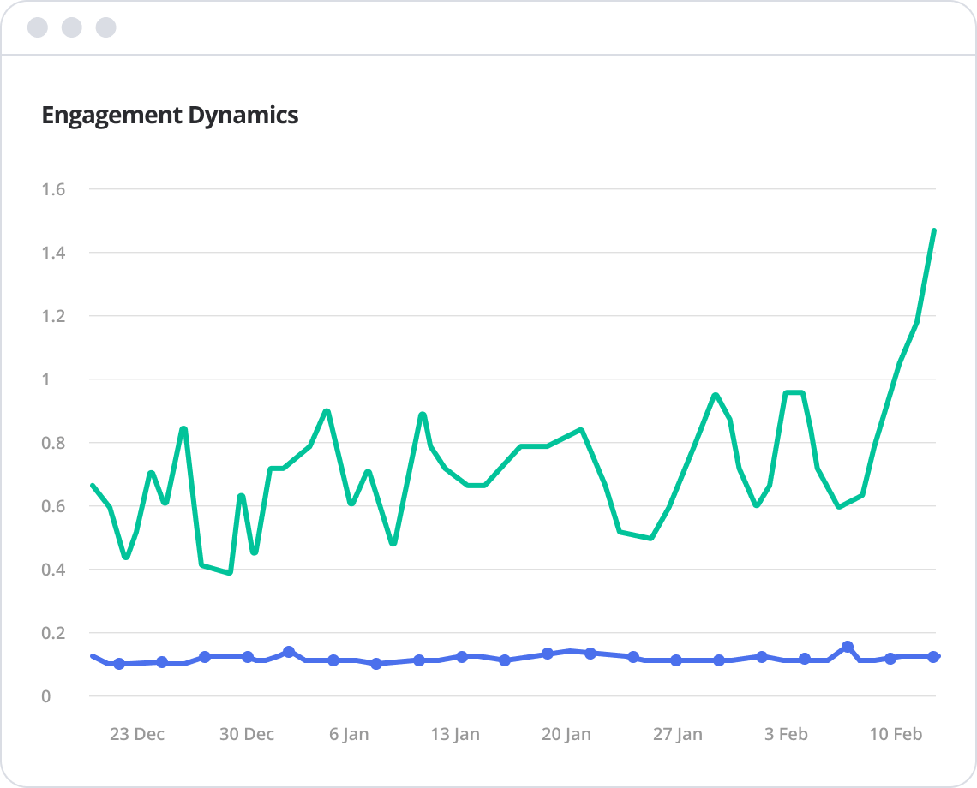Click the rightmost window control dot
This screenshot has width=977, height=788.
105,27
